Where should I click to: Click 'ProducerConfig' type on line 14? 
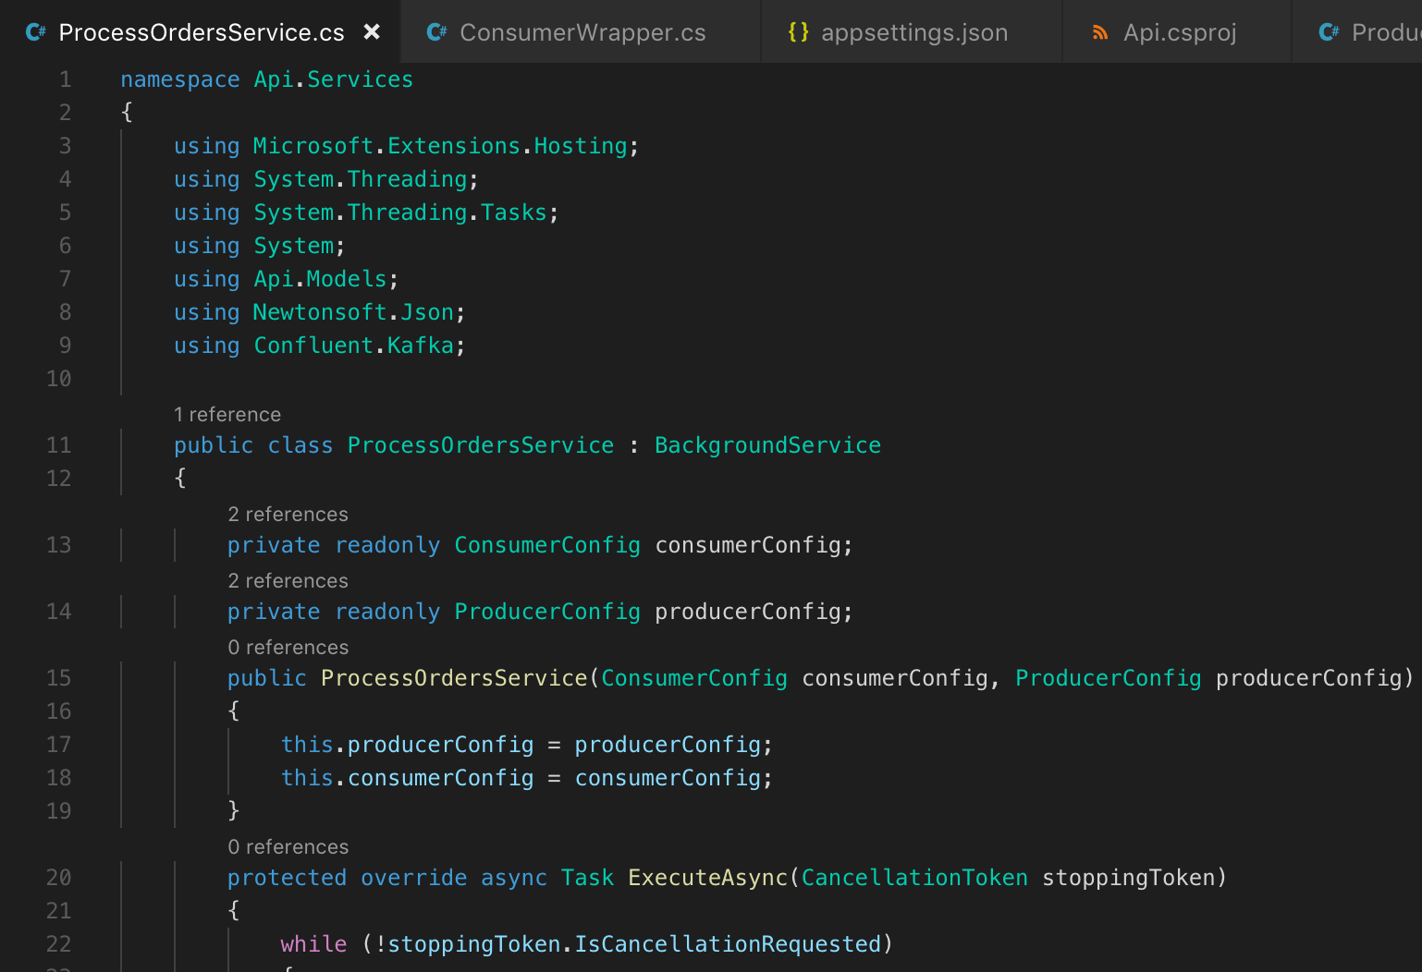click(547, 612)
